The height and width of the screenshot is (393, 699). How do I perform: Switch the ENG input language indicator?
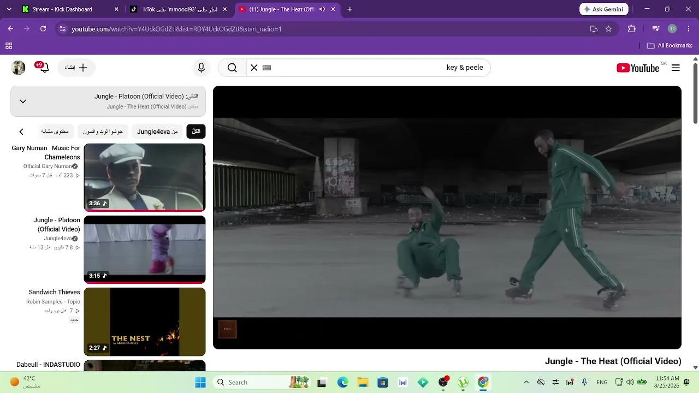click(x=602, y=382)
